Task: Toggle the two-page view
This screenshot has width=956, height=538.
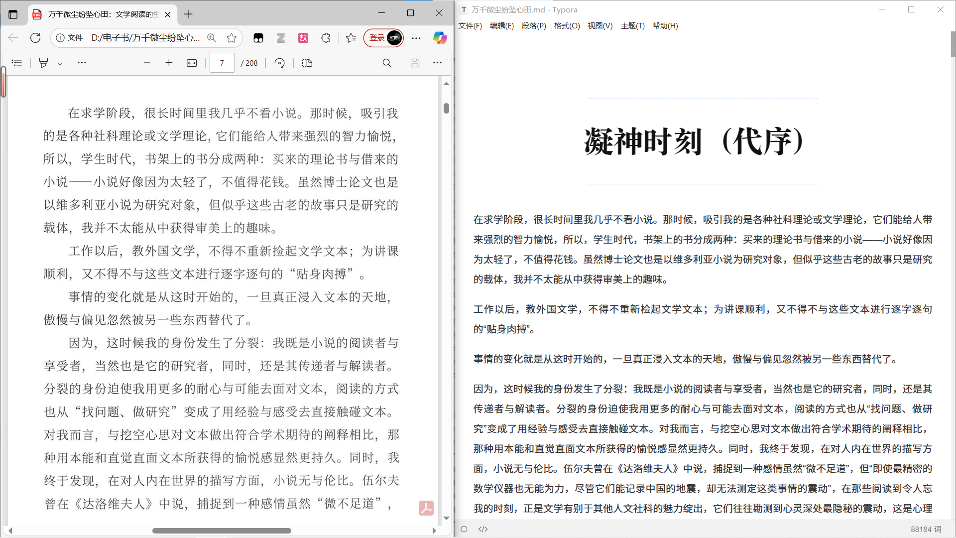Action: point(307,63)
